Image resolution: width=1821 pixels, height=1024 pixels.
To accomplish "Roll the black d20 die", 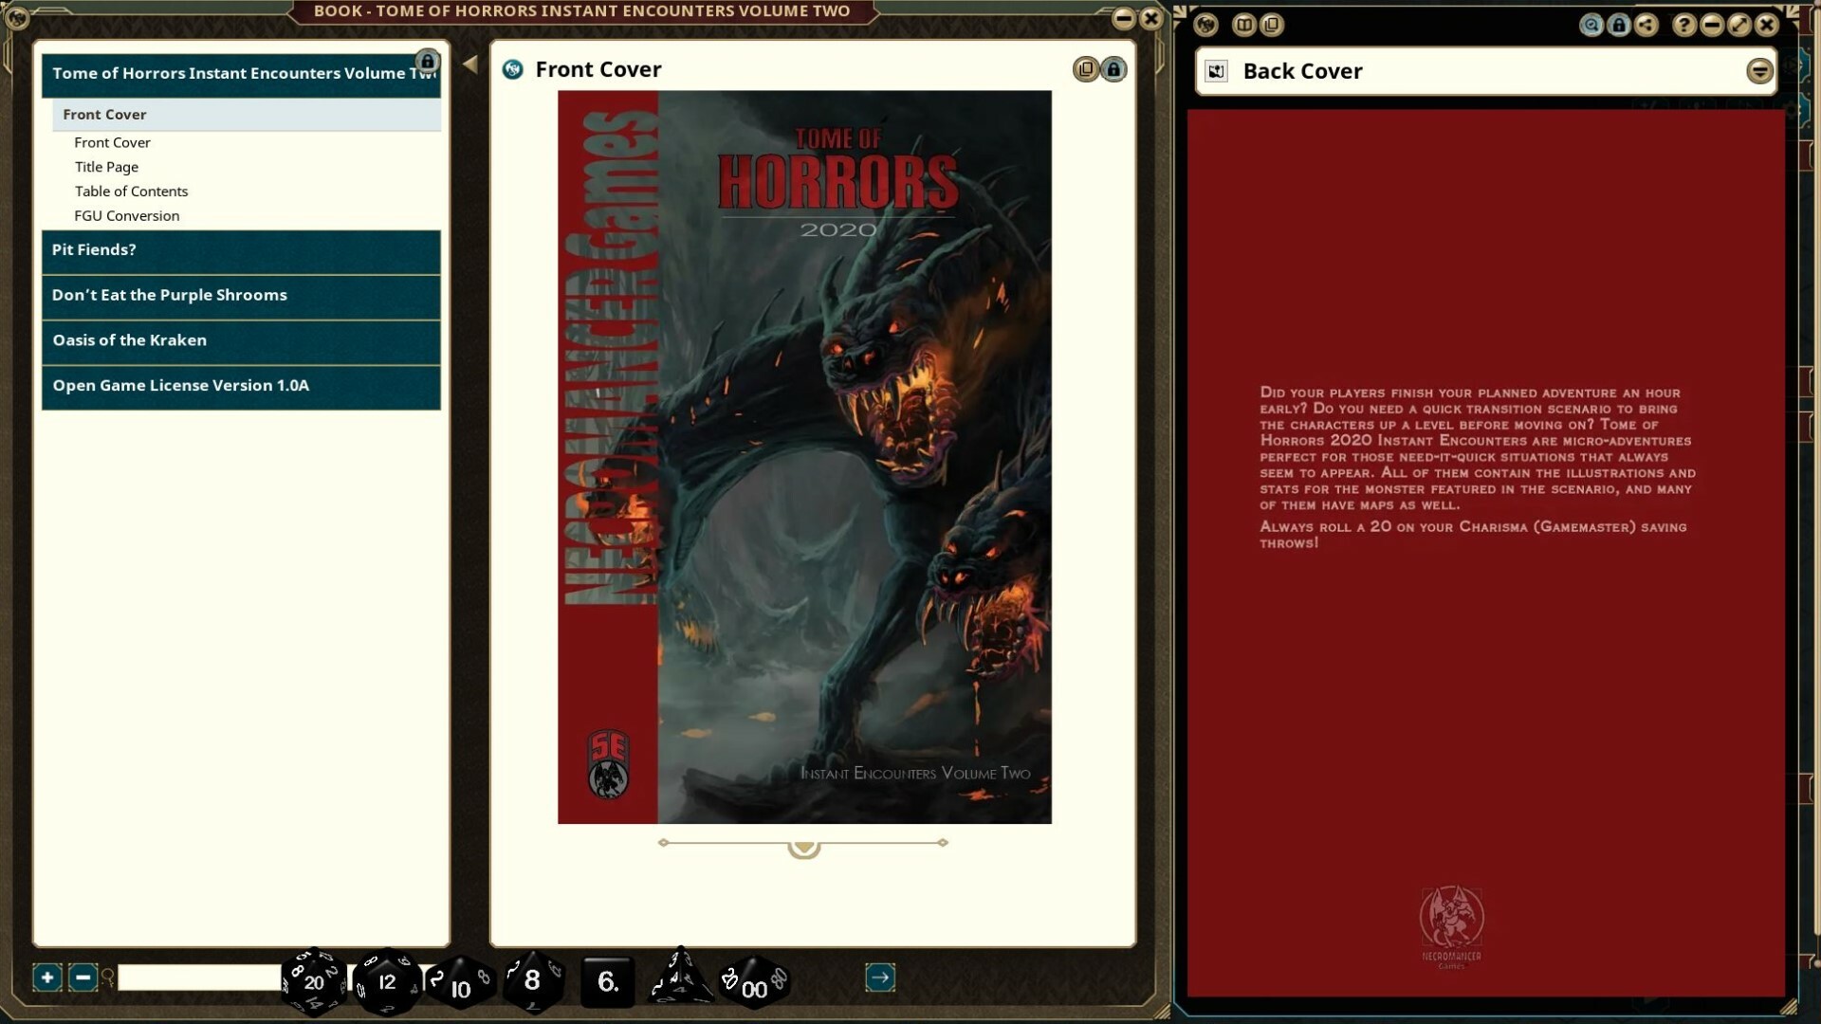I will [313, 981].
